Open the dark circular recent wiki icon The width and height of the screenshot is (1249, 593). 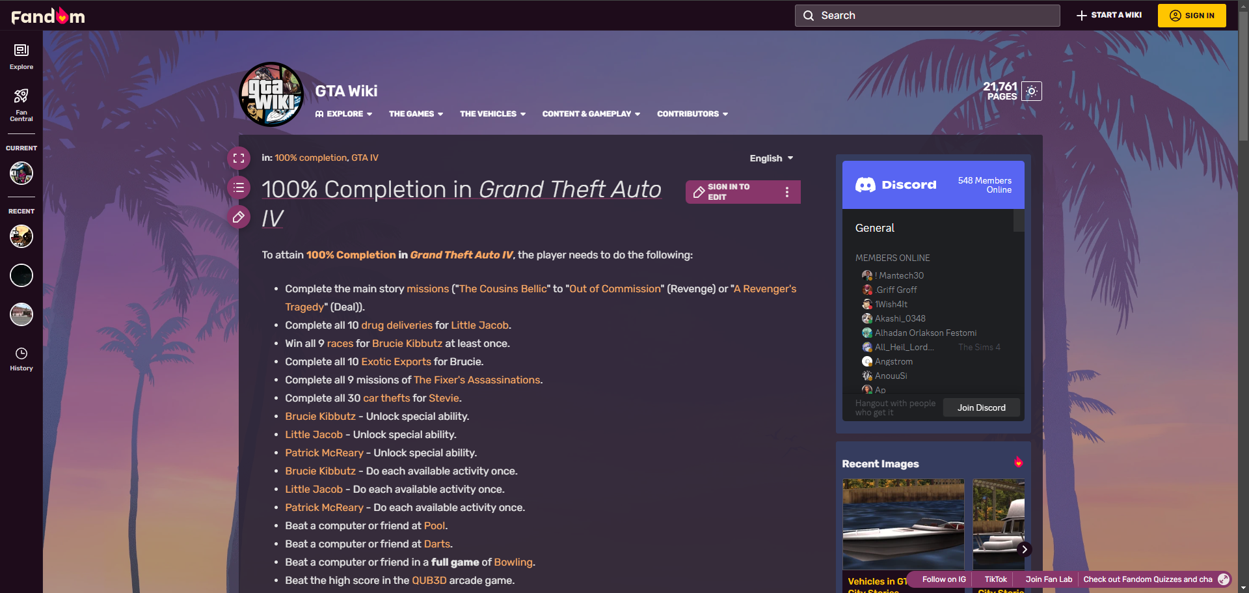[21, 275]
